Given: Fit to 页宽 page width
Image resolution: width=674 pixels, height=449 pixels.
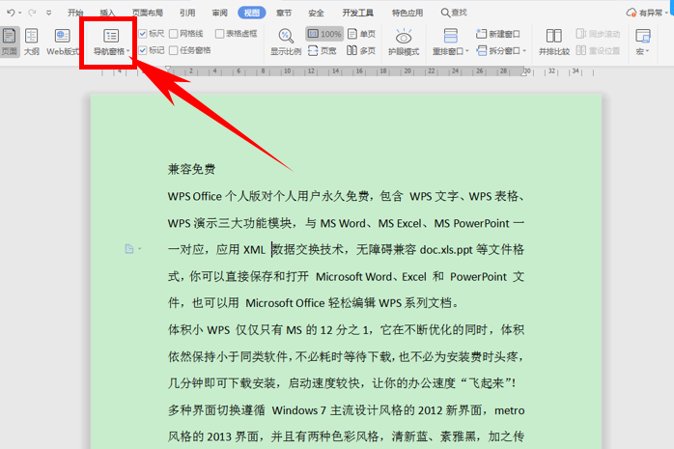Looking at the screenshot, I should coord(323,51).
